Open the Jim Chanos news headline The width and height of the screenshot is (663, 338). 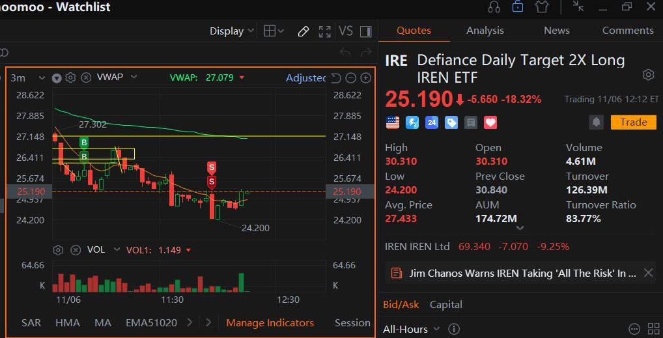coord(522,274)
